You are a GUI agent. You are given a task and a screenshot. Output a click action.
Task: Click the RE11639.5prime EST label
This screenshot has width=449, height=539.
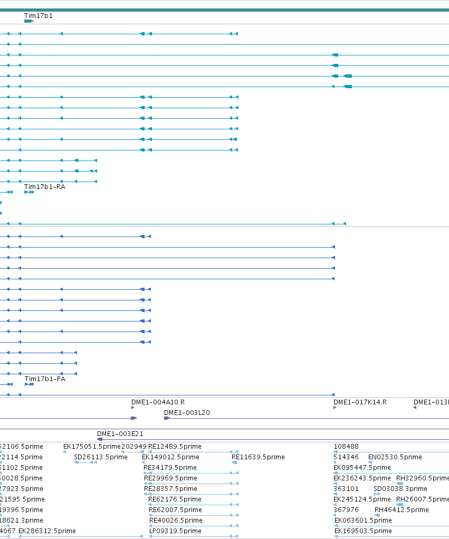tap(259, 457)
